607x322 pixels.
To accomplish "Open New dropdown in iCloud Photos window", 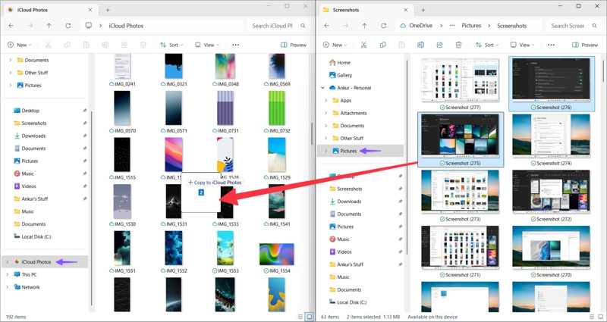I will tap(20, 45).
